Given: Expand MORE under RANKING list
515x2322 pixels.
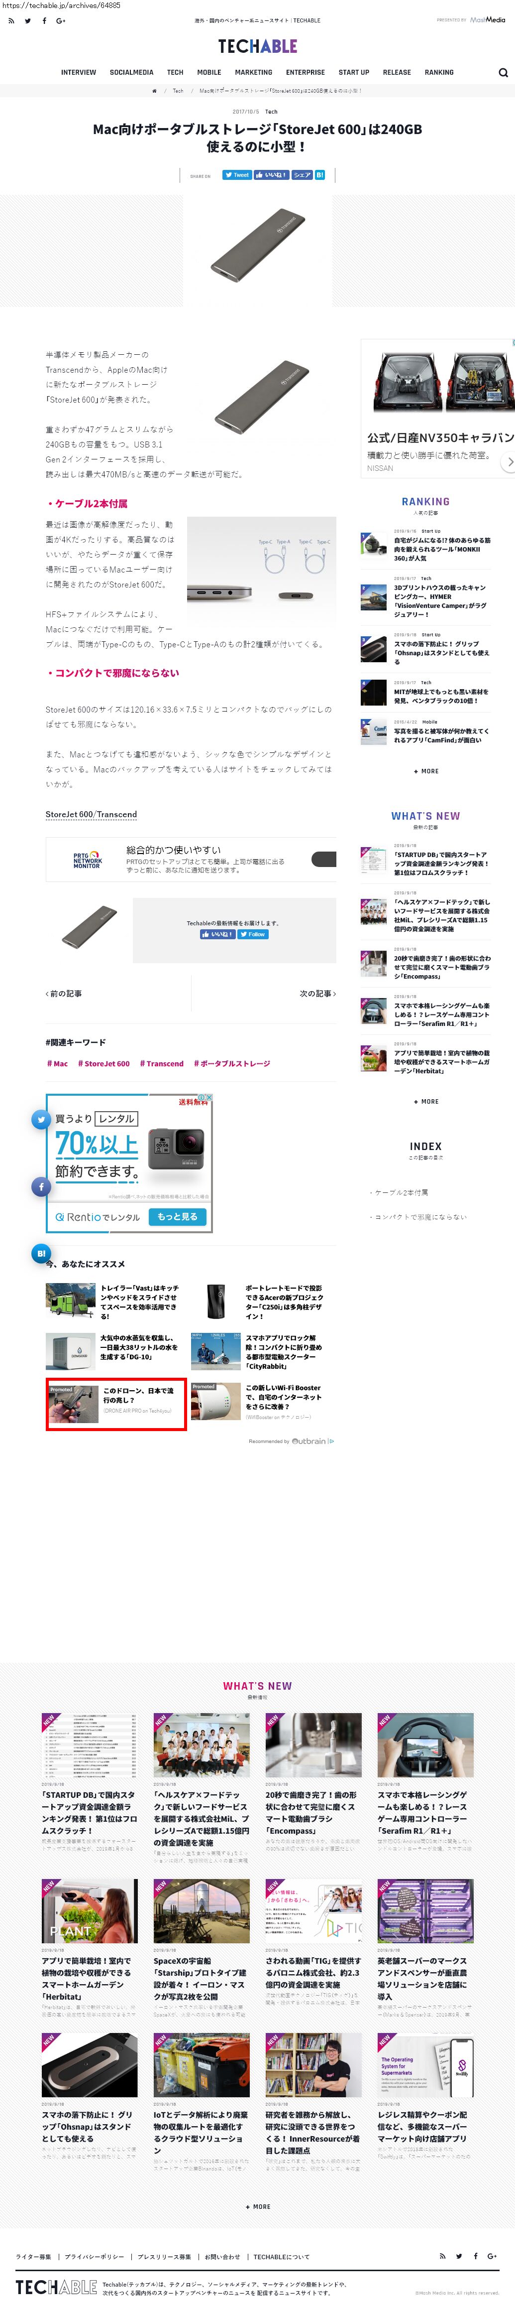Looking at the screenshot, I should (x=426, y=771).
